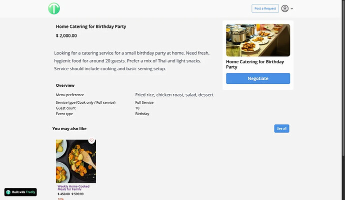Click the catering buffet photo in side card
Viewport: 345px width, 200px height.
coord(257,40)
